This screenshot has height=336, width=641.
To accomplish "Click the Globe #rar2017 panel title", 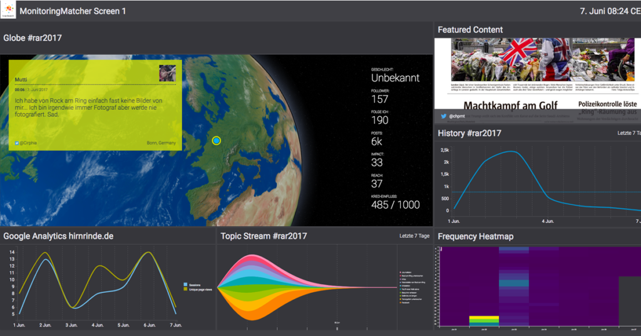I will [33, 38].
